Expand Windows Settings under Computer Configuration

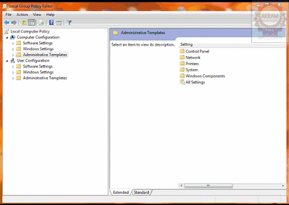point(13,49)
